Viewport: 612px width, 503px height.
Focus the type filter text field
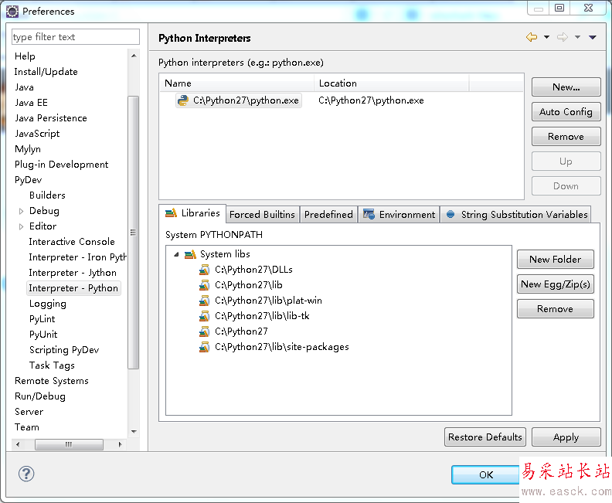[75, 37]
